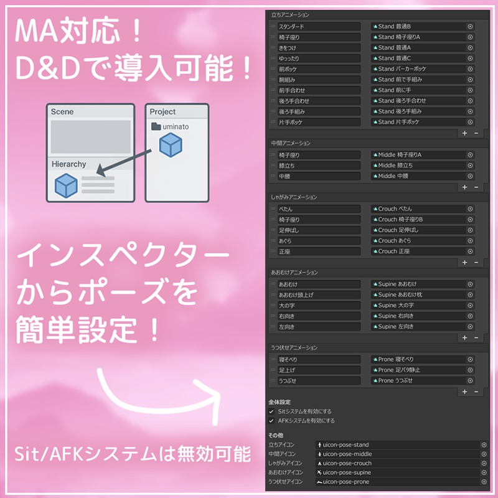Viewport: 498px width, 498px height.
Task: Remove entry from しゃがみアニメーション list
Action: [x=476, y=263]
